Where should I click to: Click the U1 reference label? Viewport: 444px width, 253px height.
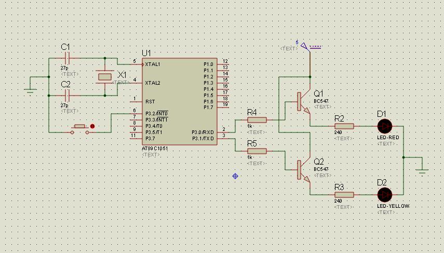coord(146,53)
